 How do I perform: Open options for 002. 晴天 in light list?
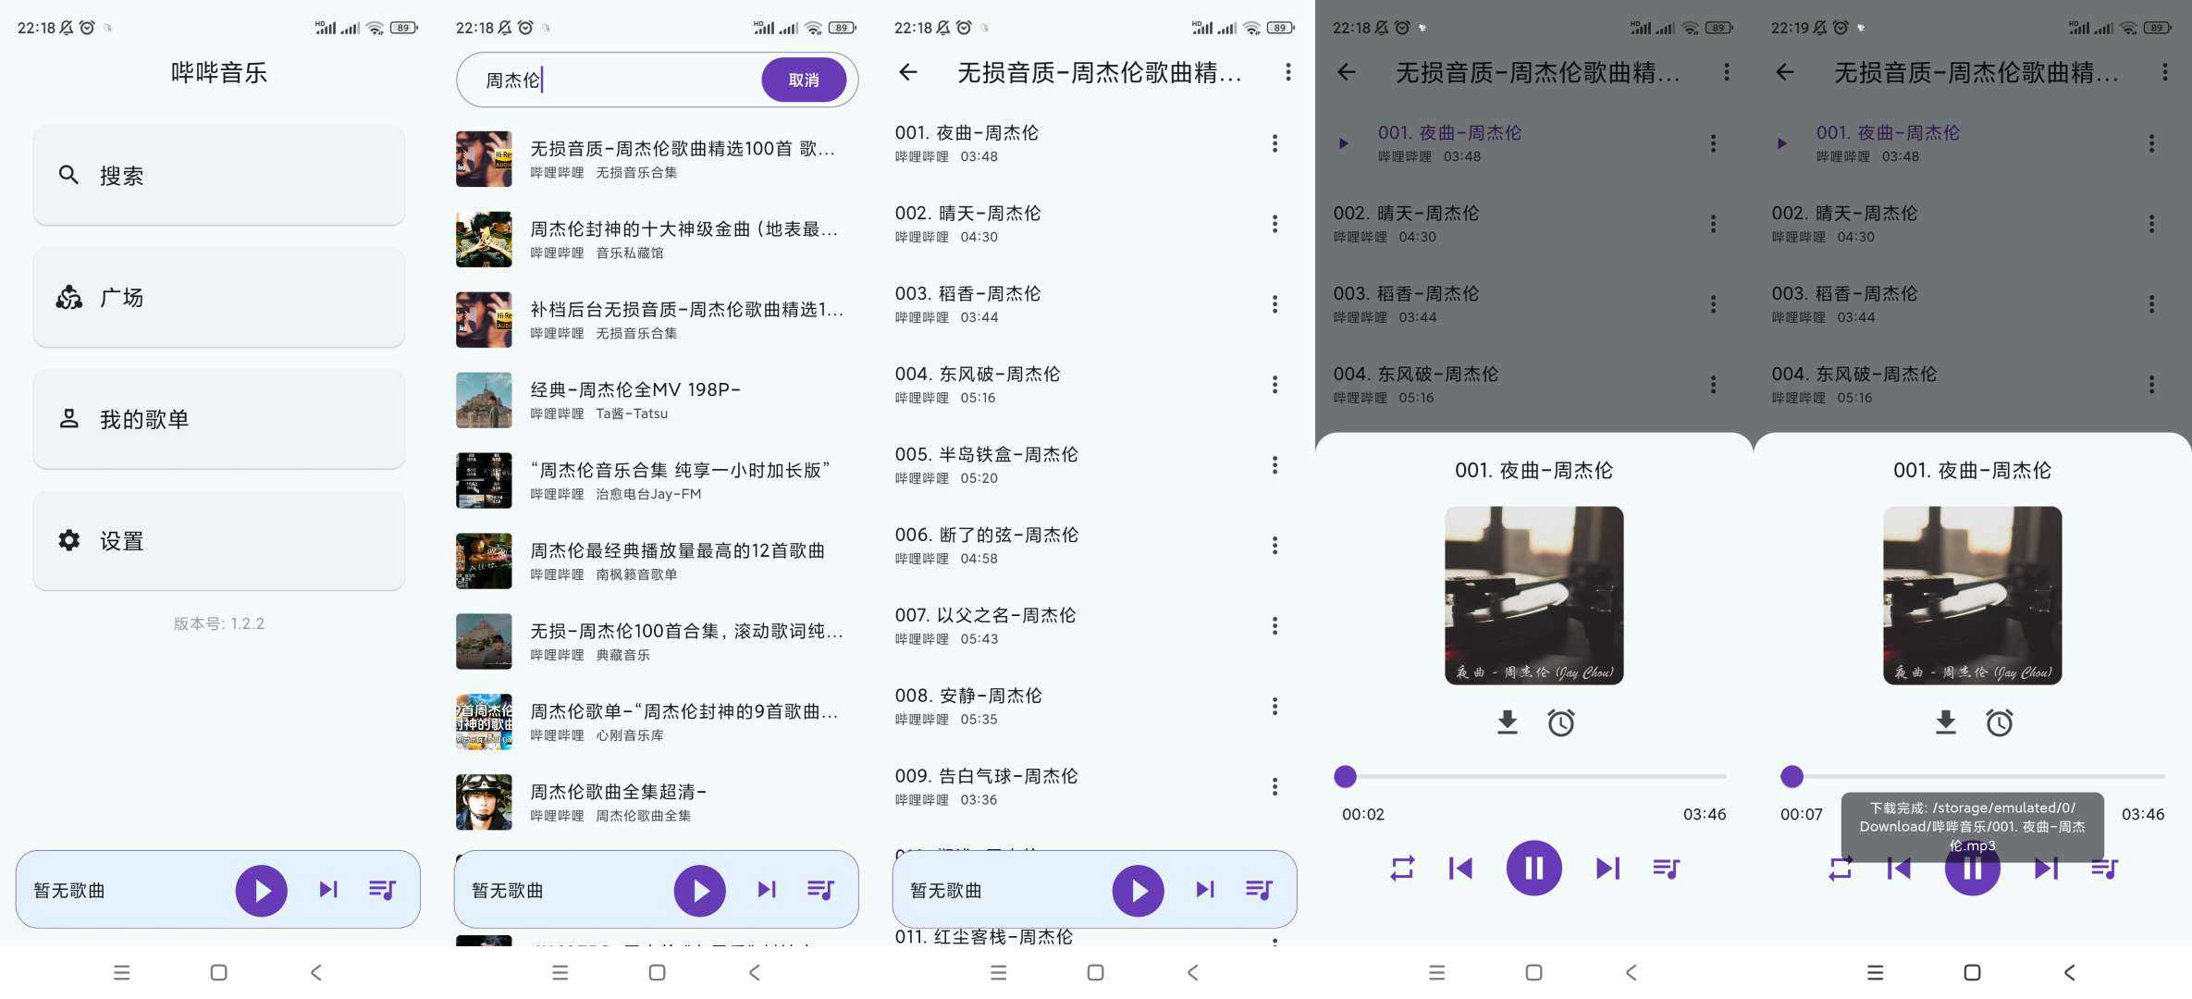[1275, 224]
